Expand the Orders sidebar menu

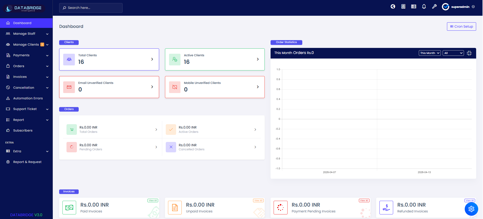(x=47, y=66)
